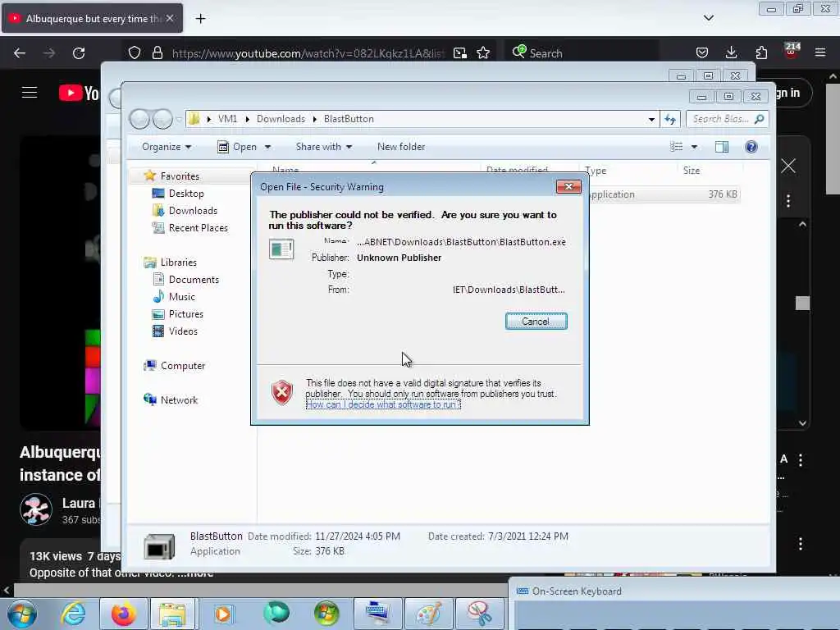Click the YouTube logo
This screenshot has width=840, height=630.
coord(79,94)
